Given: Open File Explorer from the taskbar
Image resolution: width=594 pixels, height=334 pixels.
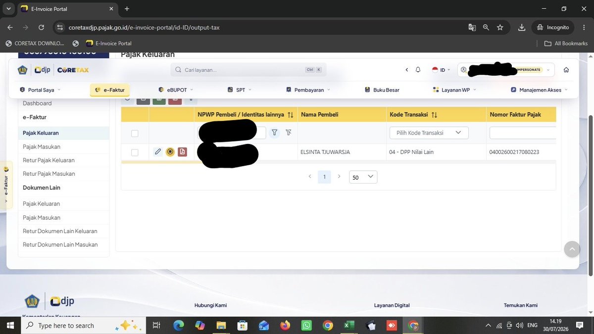Looking at the screenshot, I should coord(221,325).
